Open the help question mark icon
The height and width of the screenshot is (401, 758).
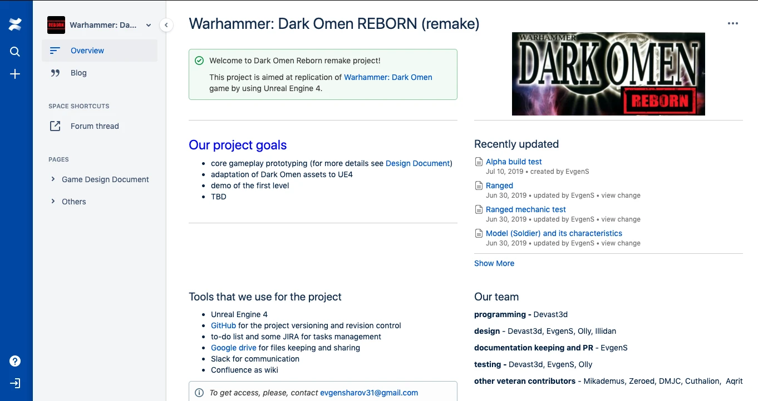tap(15, 361)
